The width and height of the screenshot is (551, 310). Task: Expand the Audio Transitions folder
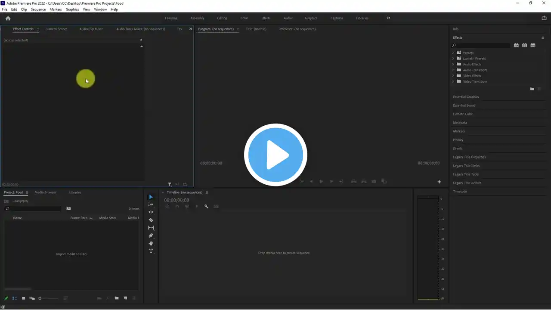(453, 70)
